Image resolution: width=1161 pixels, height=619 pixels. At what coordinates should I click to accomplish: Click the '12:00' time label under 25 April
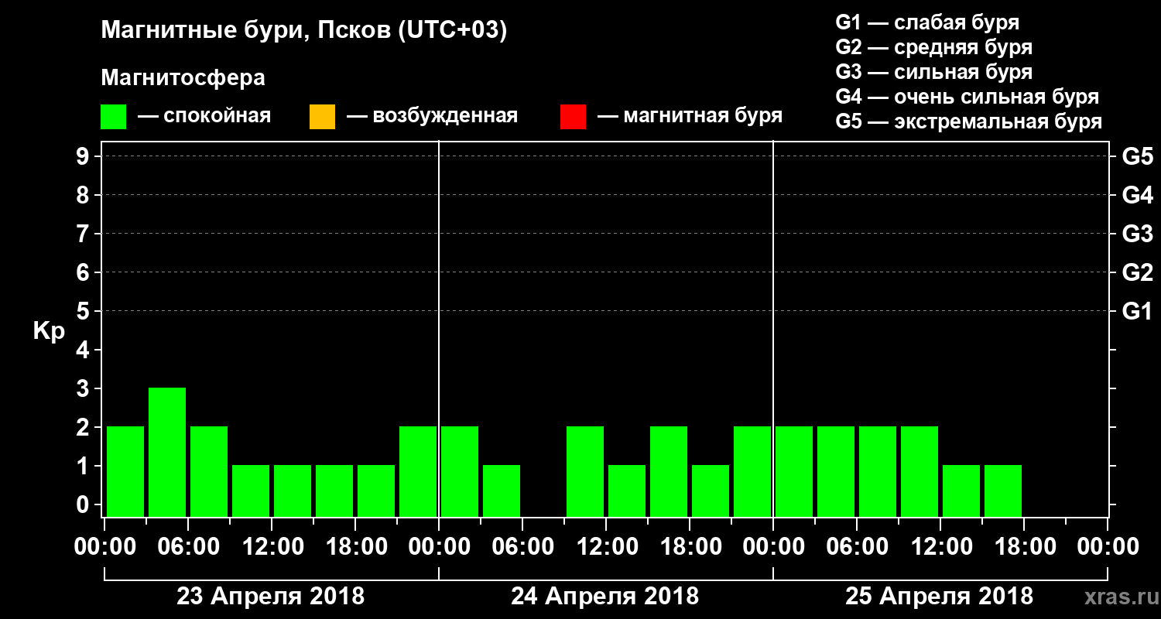tap(940, 547)
